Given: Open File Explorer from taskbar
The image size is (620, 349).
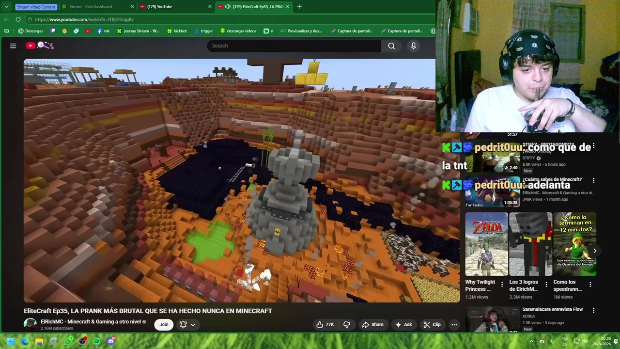Looking at the screenshot, I should click(39, 341).
